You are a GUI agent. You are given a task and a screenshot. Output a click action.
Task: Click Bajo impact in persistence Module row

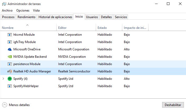click(x=127, y=64)
